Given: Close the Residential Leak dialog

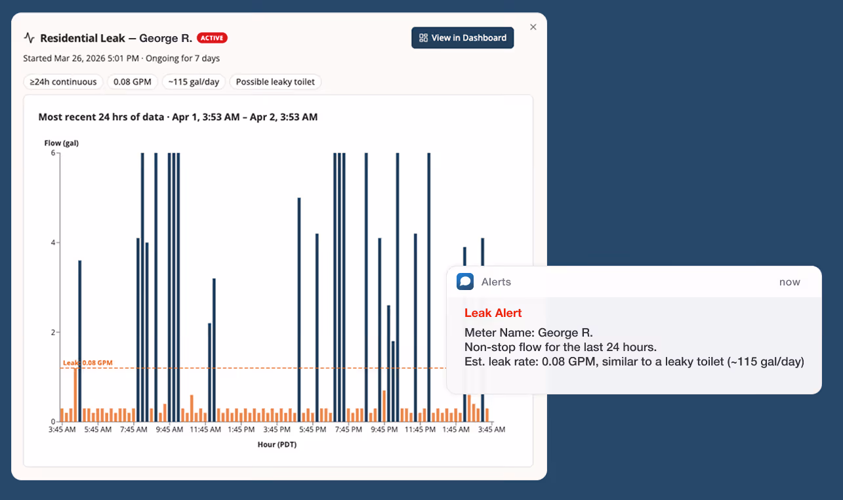Looking at the screenshot, I should tap(533, 27).
